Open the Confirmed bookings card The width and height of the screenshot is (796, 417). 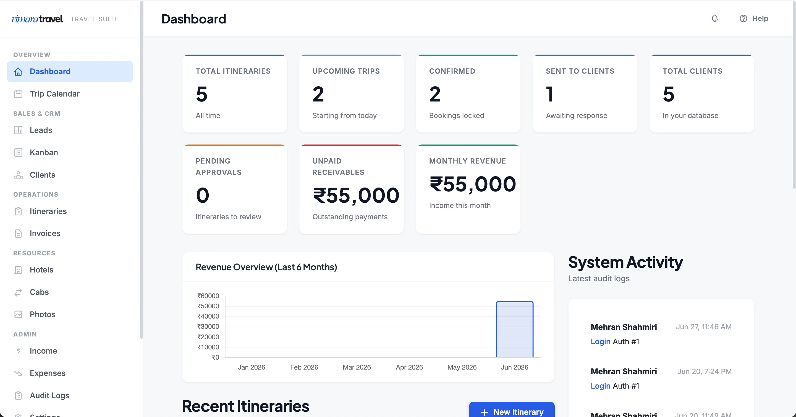[468, 94]
